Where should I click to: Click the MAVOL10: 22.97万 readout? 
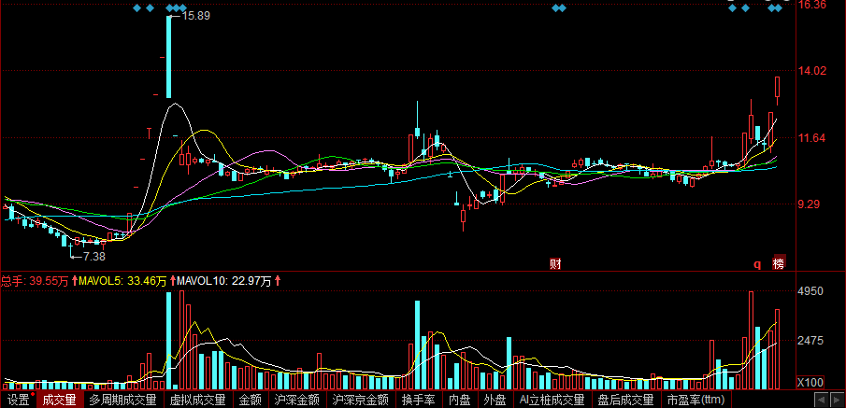[224, 280]
